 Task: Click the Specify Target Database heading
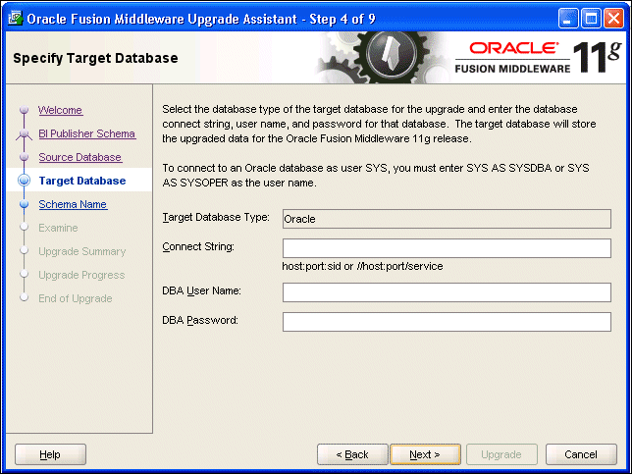[x=95, y=58]
